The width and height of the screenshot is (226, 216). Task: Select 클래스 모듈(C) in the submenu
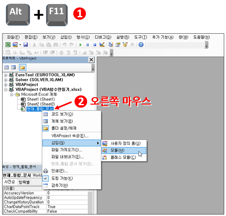tap(124, 157)
